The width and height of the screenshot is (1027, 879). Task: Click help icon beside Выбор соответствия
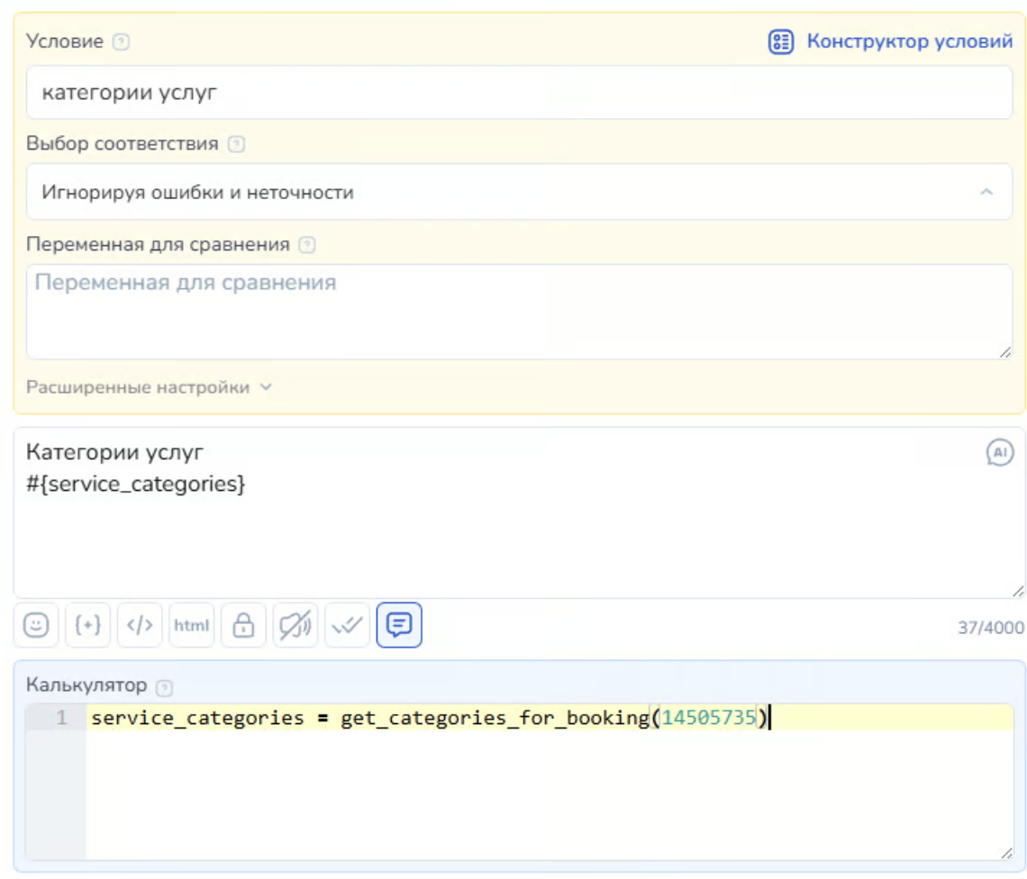click(x=236, y=144)
